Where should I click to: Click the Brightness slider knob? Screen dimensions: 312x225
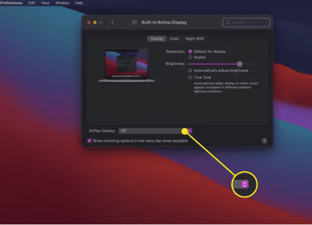pos(239,64)
